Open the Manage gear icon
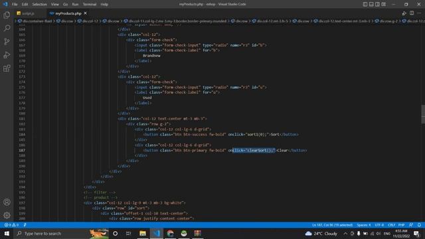Screen dimensions: 425x239 coord(7,215)
